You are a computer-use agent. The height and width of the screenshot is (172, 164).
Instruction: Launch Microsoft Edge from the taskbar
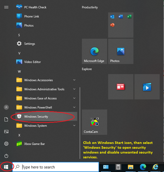tap(143, 167)
